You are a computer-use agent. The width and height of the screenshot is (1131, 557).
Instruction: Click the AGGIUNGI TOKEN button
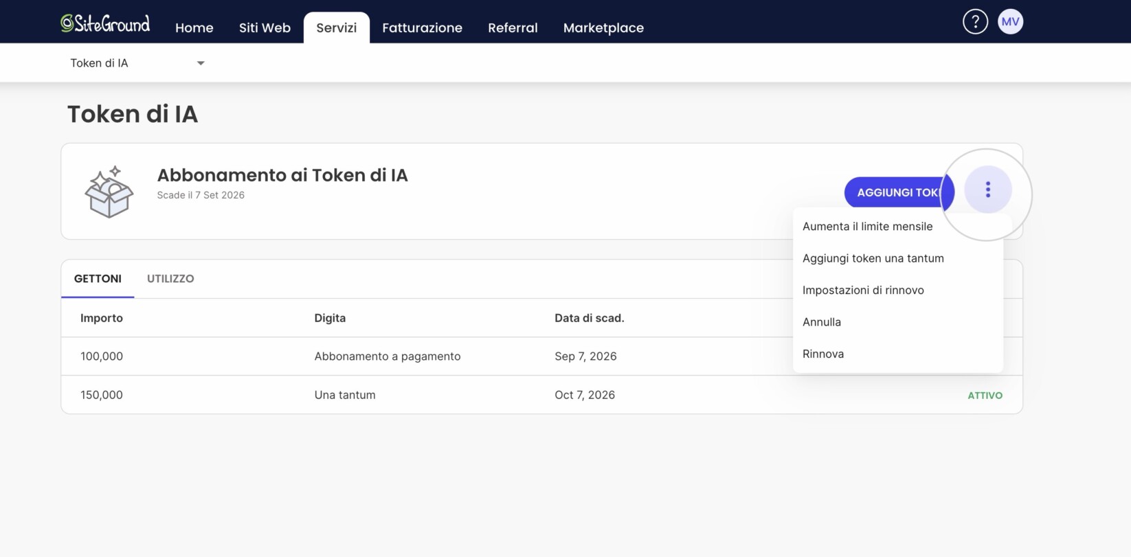click(899, 192)
